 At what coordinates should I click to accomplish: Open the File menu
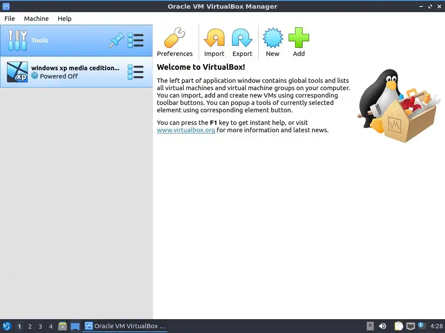tap(10, 18)
